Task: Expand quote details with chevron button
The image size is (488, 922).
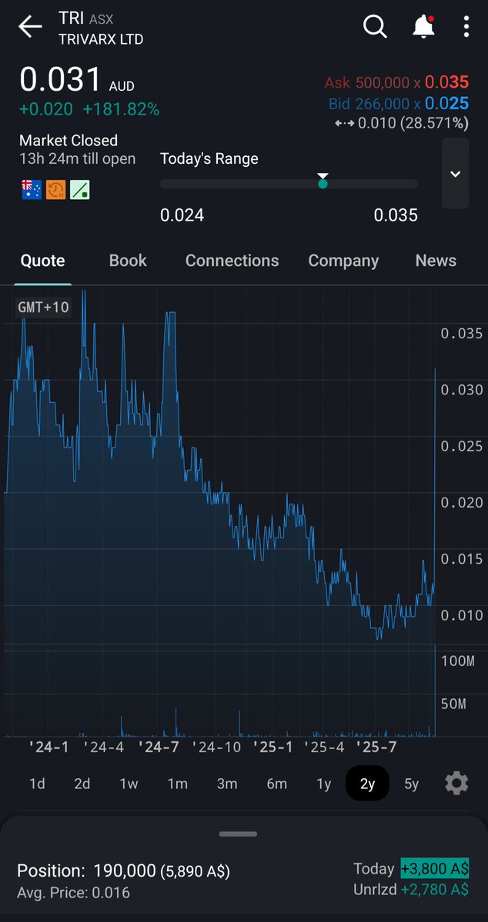Action: (455, 174)
